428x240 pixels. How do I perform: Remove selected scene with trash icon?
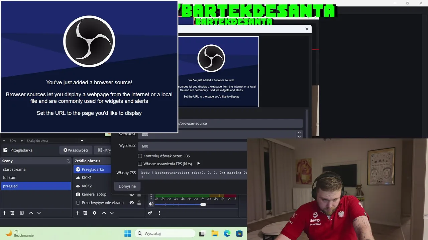(x=12, y=213)
